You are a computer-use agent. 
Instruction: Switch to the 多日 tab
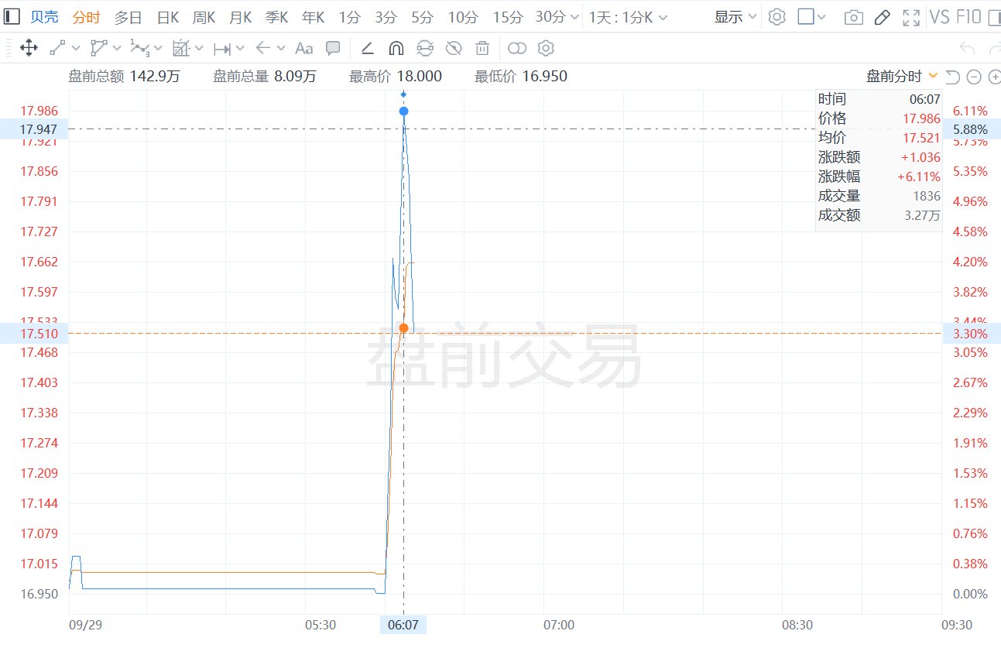129,17
